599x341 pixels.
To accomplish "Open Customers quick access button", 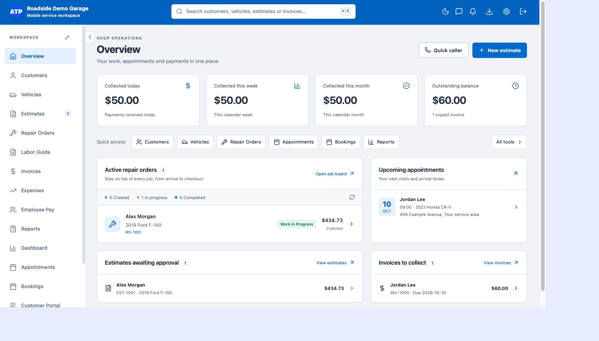I will click(152, 142).
